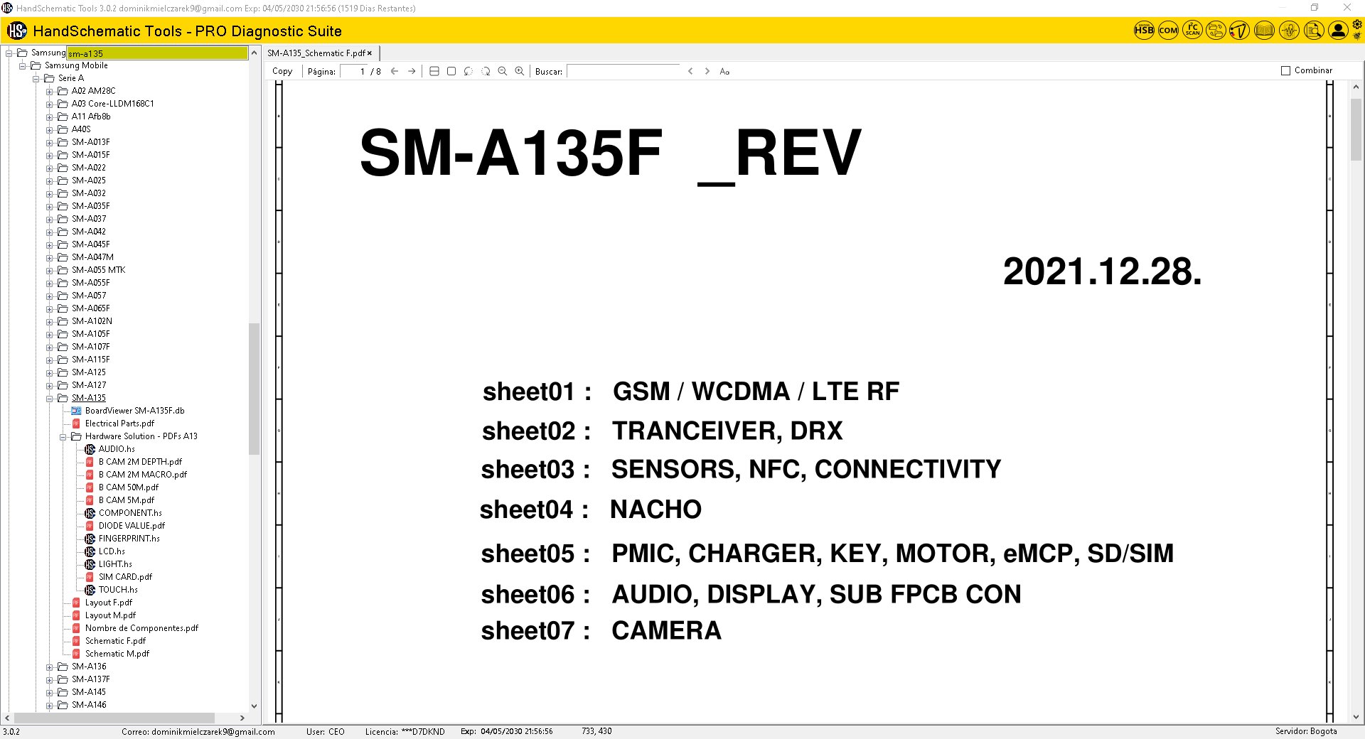Open Layout F.pdf
1365x739 pixels.
(x=108, y=603)
